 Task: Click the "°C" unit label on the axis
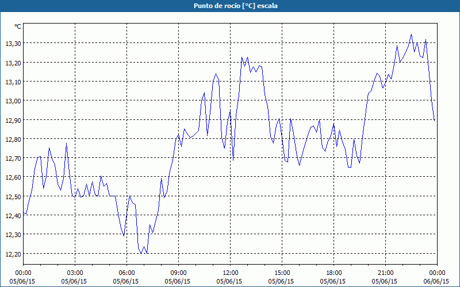[x=18, y=26]
